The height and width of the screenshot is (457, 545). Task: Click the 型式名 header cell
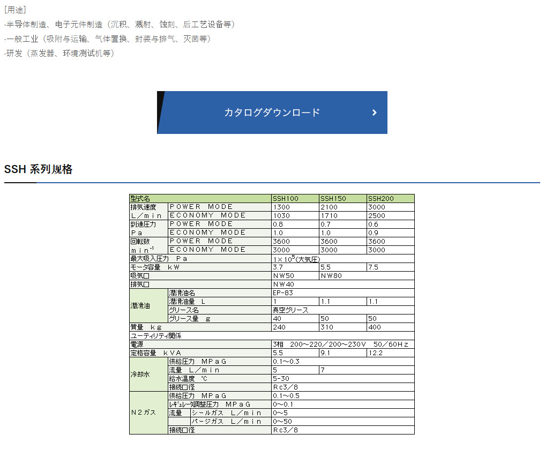click(200, 198)
